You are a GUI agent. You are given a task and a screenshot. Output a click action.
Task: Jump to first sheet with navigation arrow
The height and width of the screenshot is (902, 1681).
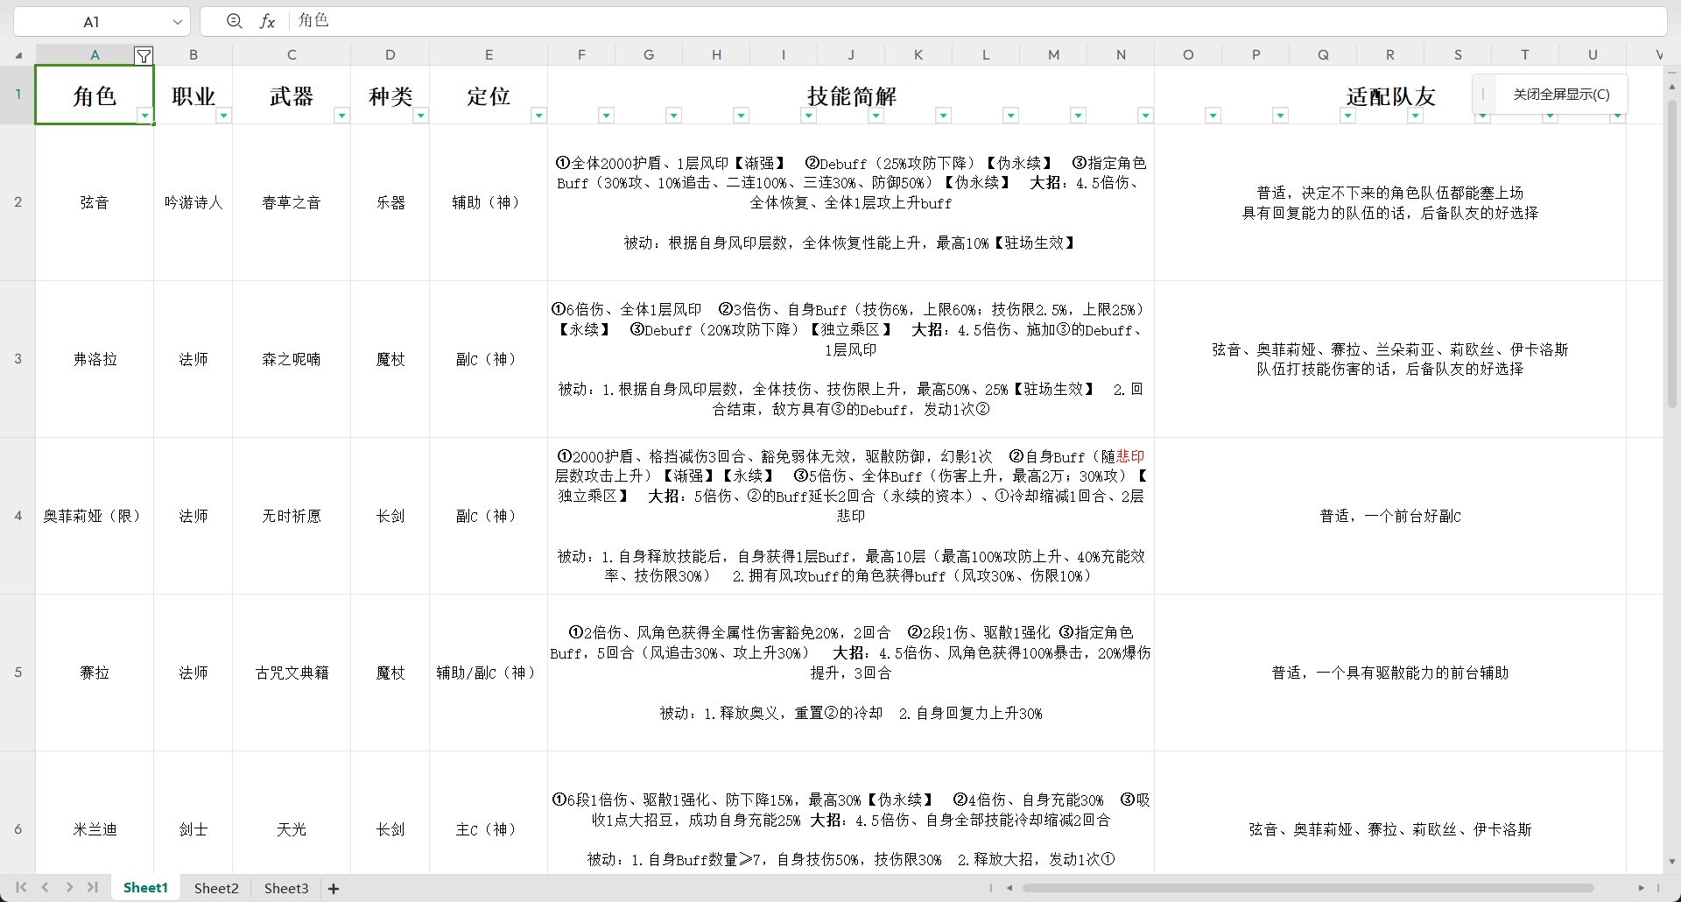[x=22, y=887]
